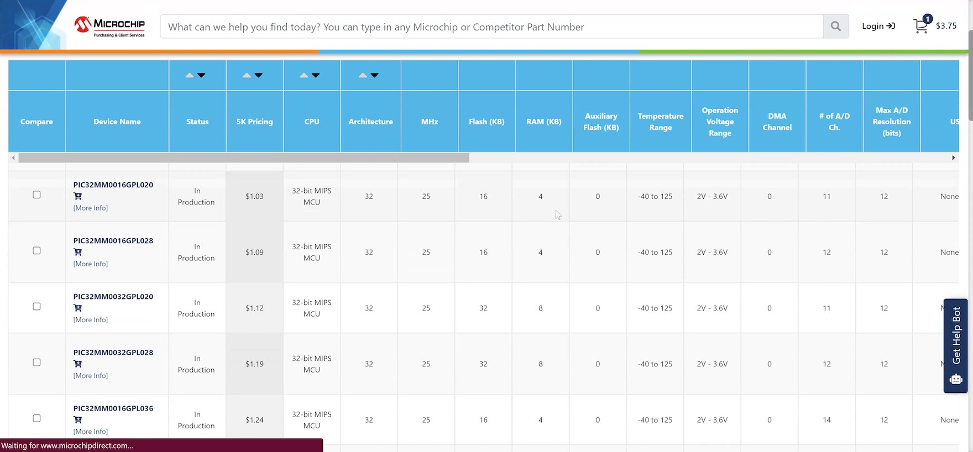The width and height of the screenshot is (973, 452).
Task: Click cart icon under PIC32MM0032GPL028
Action: (x=78, y=364)
